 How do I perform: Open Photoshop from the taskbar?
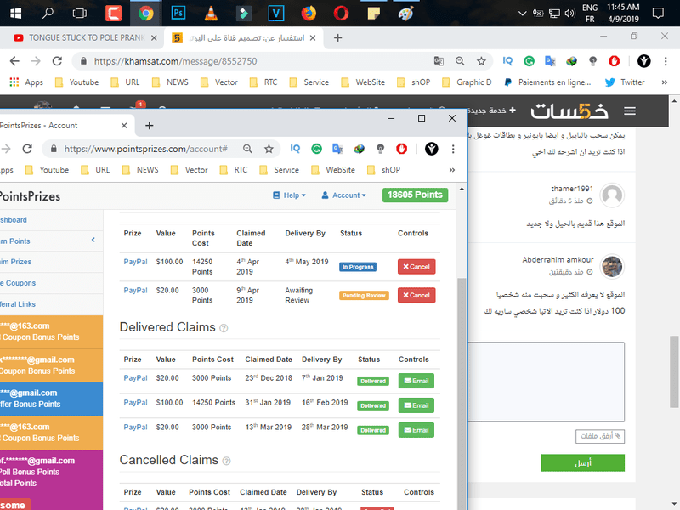coord(178,13)
